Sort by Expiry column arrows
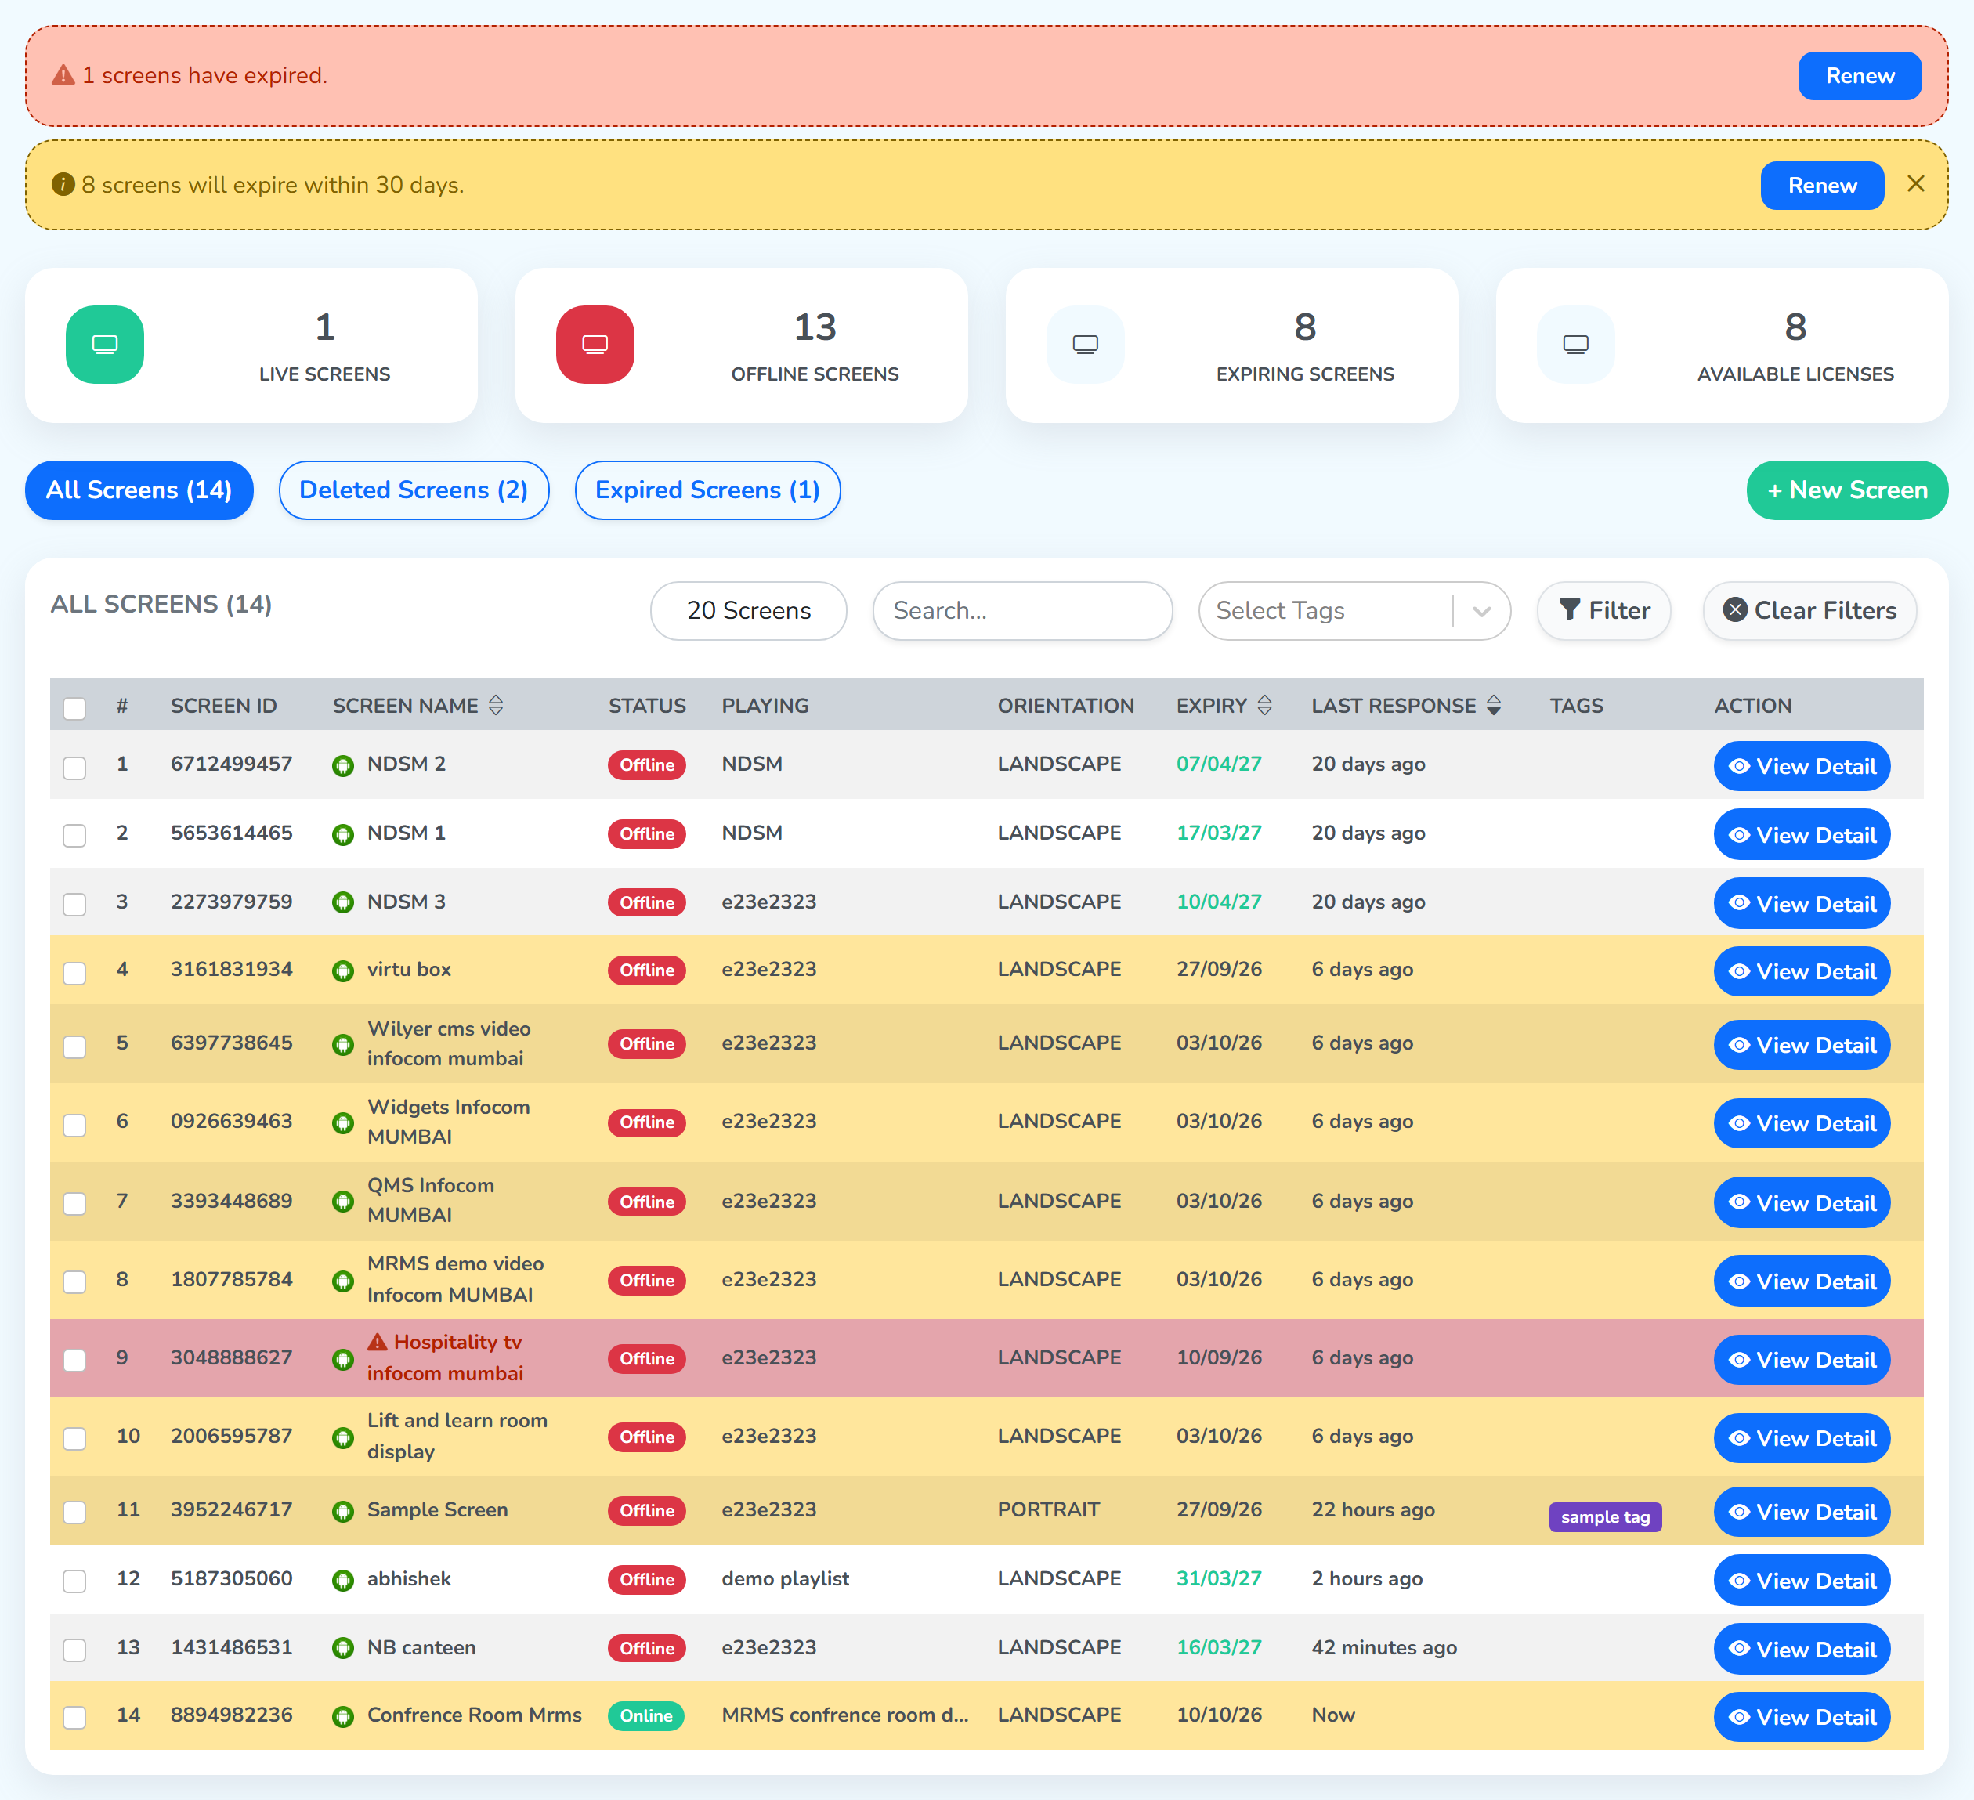The height and width of the screenshot is (1800, 1974). [x=1265, y=705]
